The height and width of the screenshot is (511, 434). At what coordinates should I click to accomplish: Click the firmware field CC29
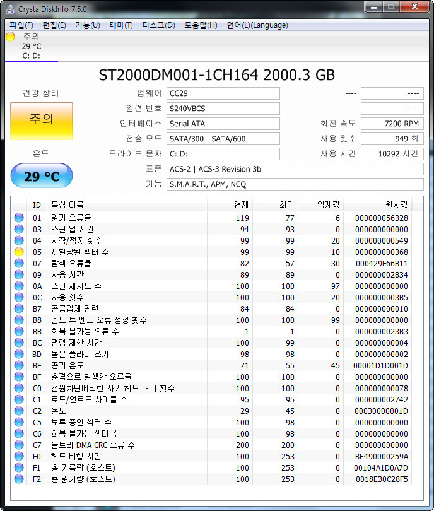(223, 93)
